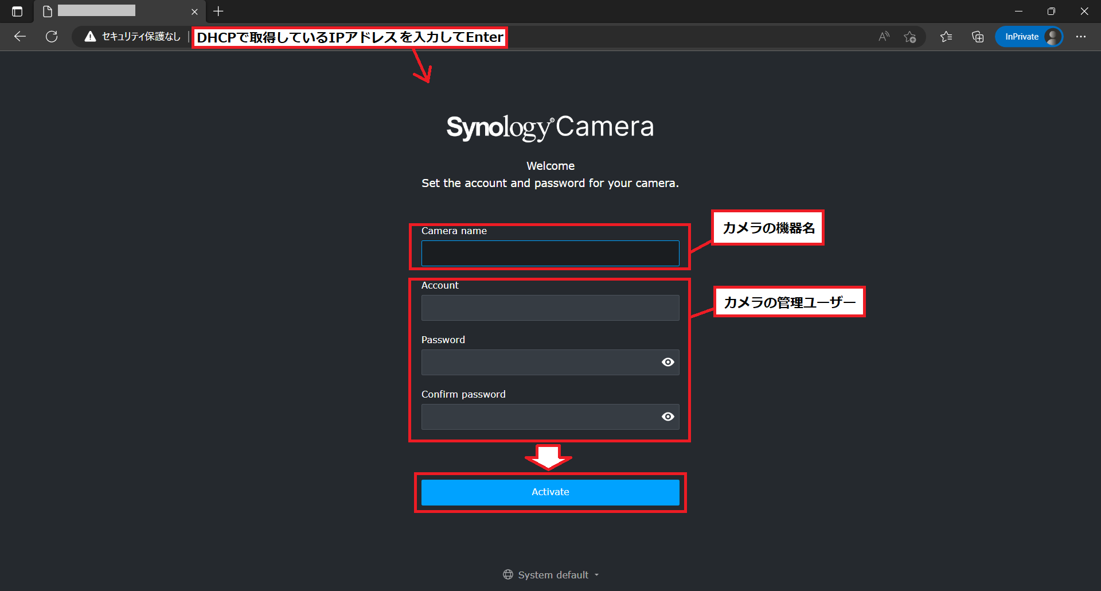
Task: Add this page to favorites
Action: click(910, 36)
